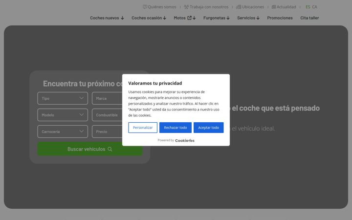Viewport: 352px width, 220px height.
Task: Expand the Furgonetas menu
Action: click(217, 18)
